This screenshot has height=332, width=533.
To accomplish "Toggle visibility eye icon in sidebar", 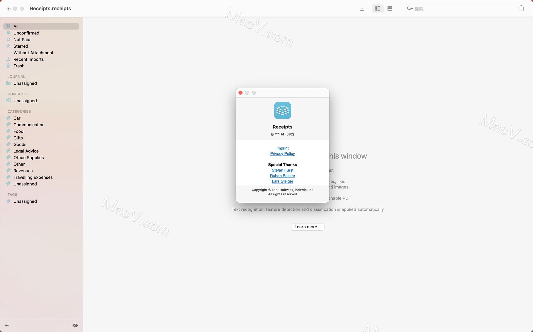I will tap(76, 326).
